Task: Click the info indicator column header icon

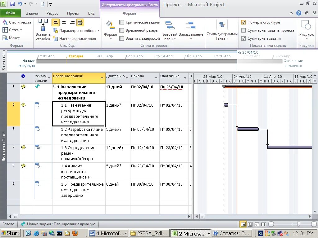Action: click(23, 76)
